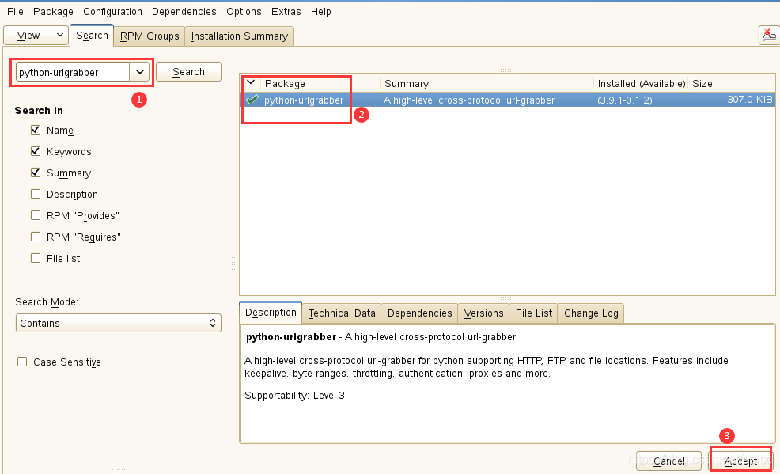780x474 pixels.
Task: Enable the Description search checkbox
Action: (36, 194)
